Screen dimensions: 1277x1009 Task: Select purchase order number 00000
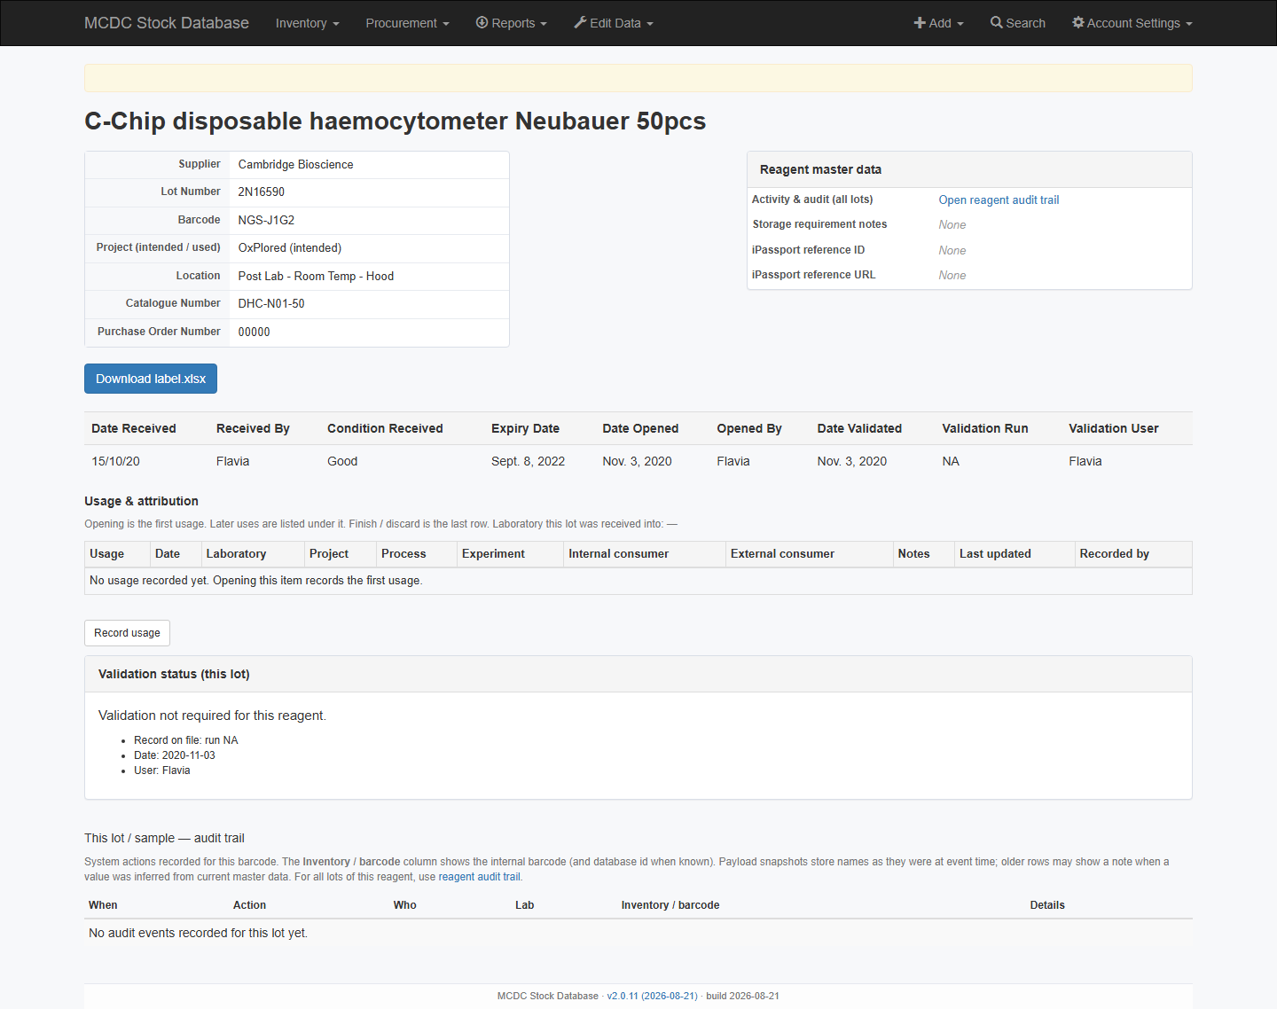coord(254,332)
